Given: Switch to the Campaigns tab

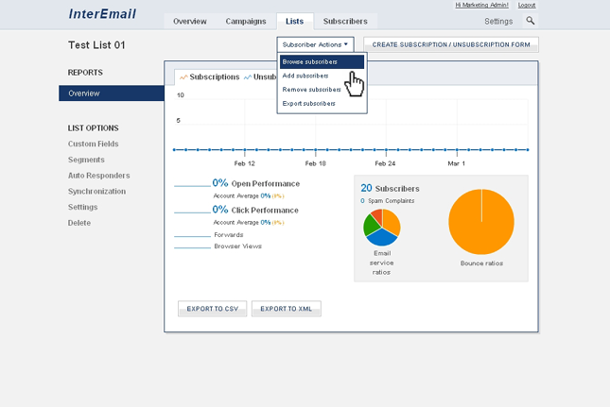Looking at the screenshot, I should coord(246,21).
